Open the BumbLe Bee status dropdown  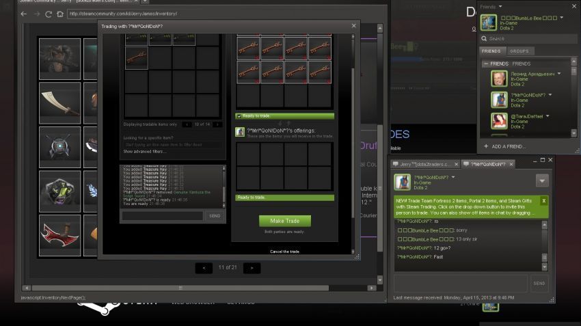click(562, 17)
